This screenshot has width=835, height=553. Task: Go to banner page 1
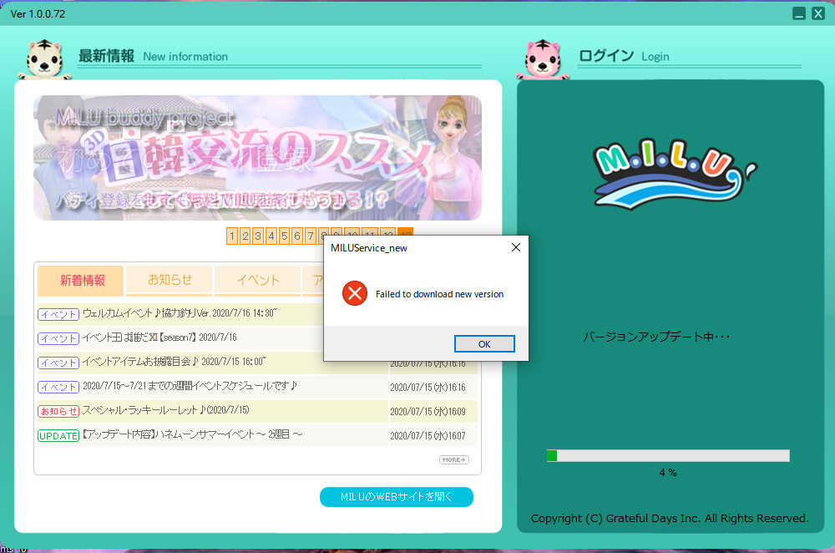pyautogui.click(x=232, y=236)
